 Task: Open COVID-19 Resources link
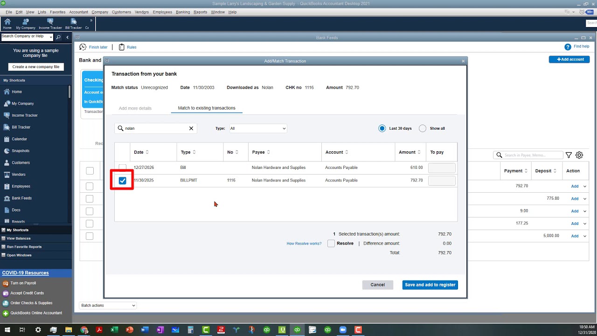click(x=25, y=273)
